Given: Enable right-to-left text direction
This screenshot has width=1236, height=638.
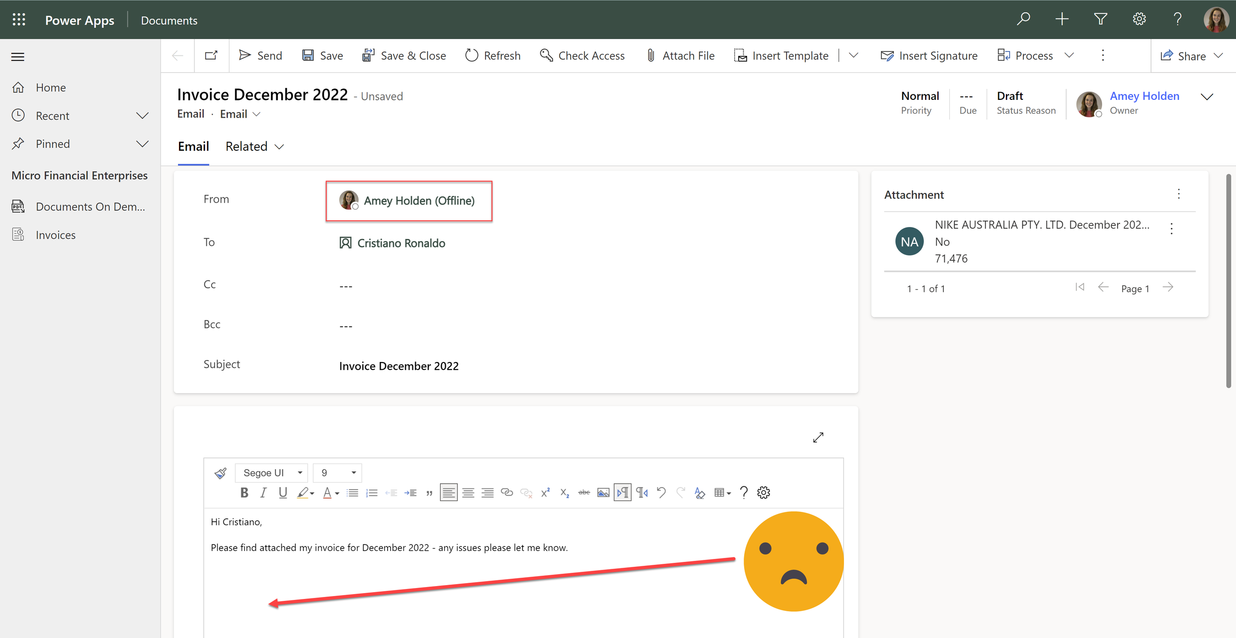Looking at the screenshot, I should point(641,493).
